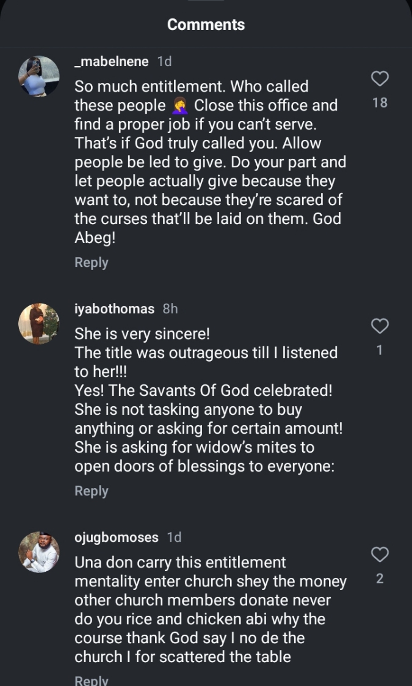Tap the drag handle above Comments
412x686 pixels.
click(206, 2)
